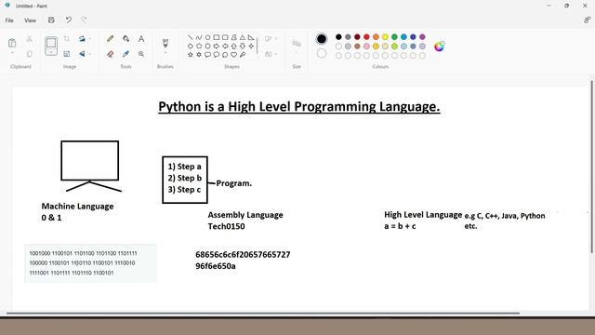Pick the rose pink colour swatch
The image size is (595, 335).
pos(366,47)
